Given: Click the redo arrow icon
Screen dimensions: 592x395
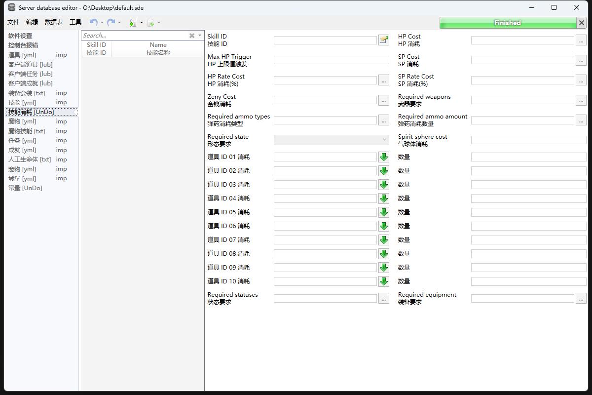Looking at the screenshot, I should click(111, 22).
